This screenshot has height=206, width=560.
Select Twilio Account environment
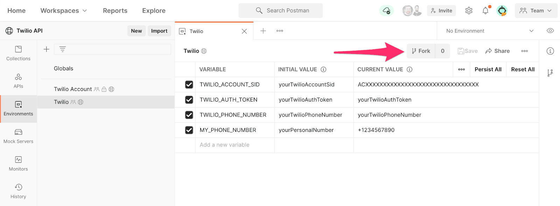[x=106, y=89]
